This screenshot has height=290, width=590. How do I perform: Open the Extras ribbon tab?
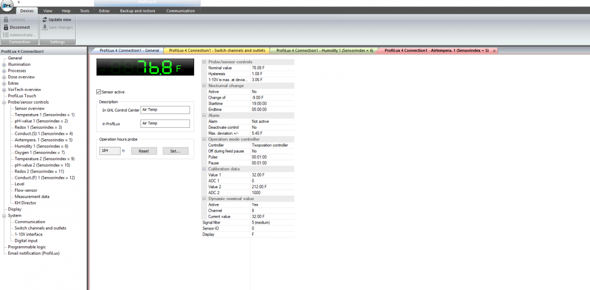click(104, 11)
